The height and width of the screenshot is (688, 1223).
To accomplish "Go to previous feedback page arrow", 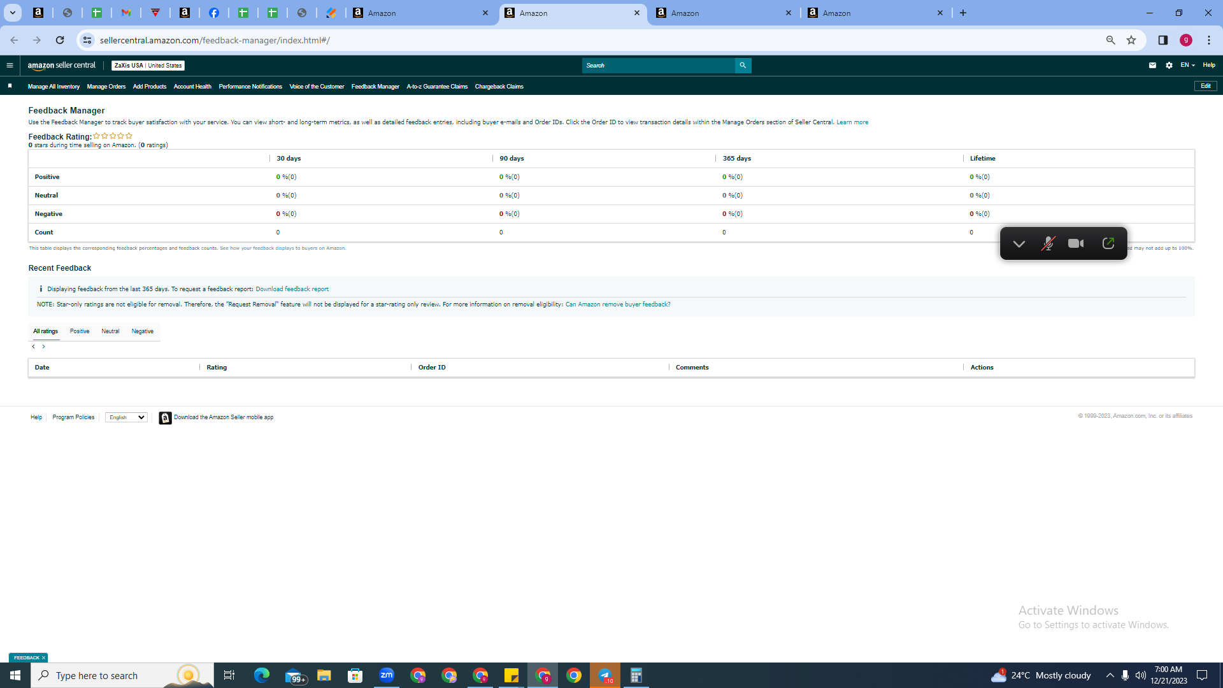I will [x=33, y=347].
